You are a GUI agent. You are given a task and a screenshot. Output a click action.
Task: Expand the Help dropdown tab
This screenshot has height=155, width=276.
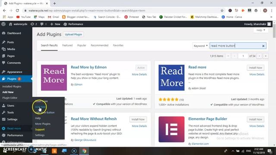pyautogui.click(x=260, y=30)
